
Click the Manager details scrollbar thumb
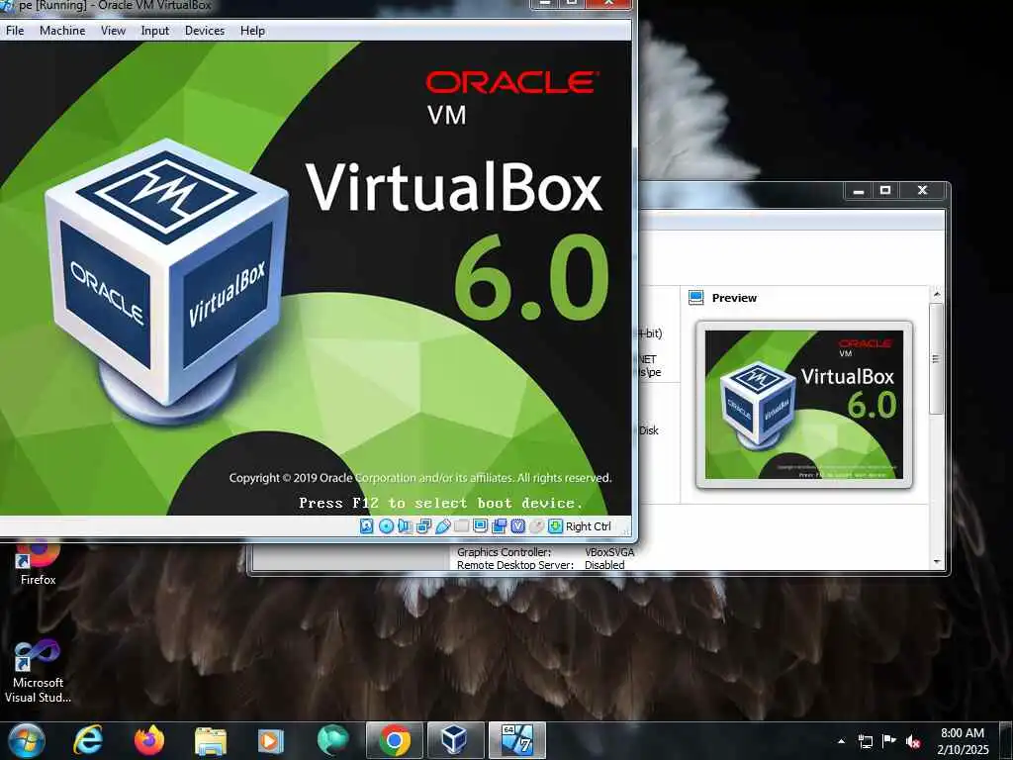(x=936, y=358)
